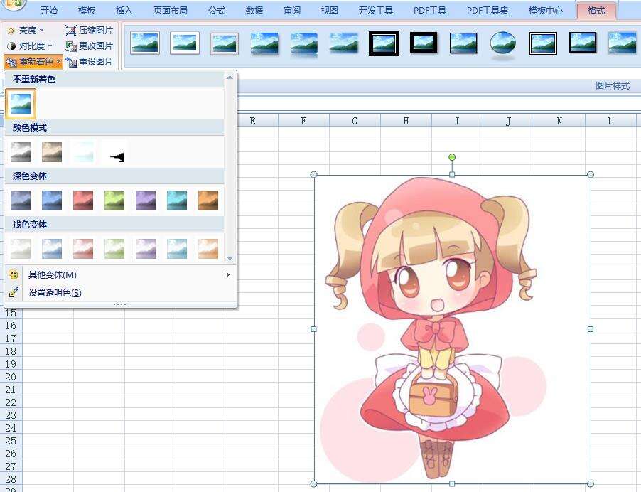641x492 pixels.
Task: Click the pen icon beside 设置透明色
Action: [x=13, y=292]
